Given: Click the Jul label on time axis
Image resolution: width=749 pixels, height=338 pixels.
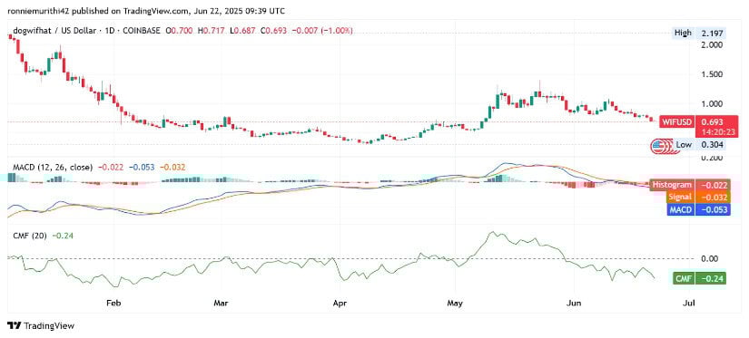Looking at the screenshot, I should point(688,303).
